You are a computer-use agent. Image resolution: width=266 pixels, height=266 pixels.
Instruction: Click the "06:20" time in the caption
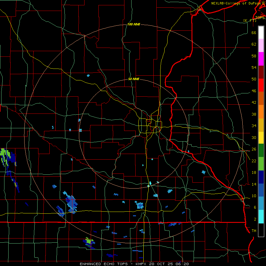(183, 264)
